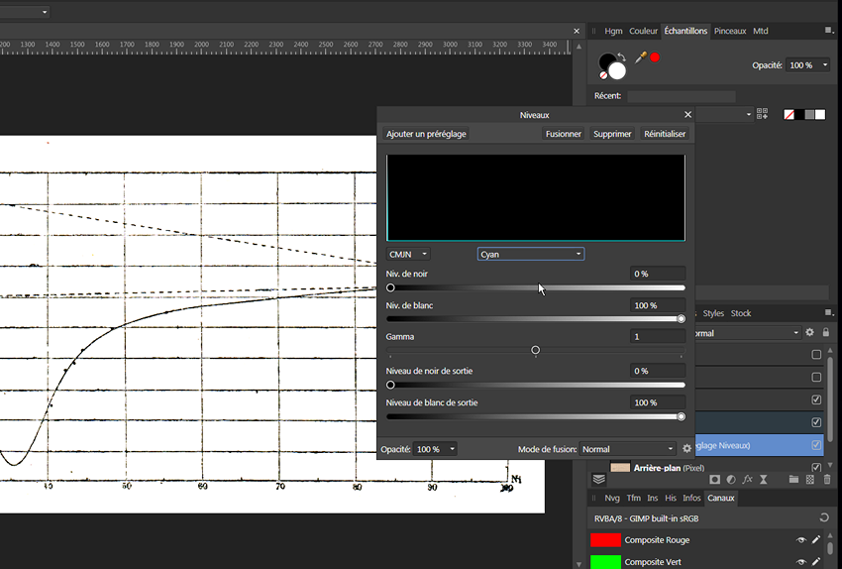Toggle the layer lock padlock icon

pos(826,333)
